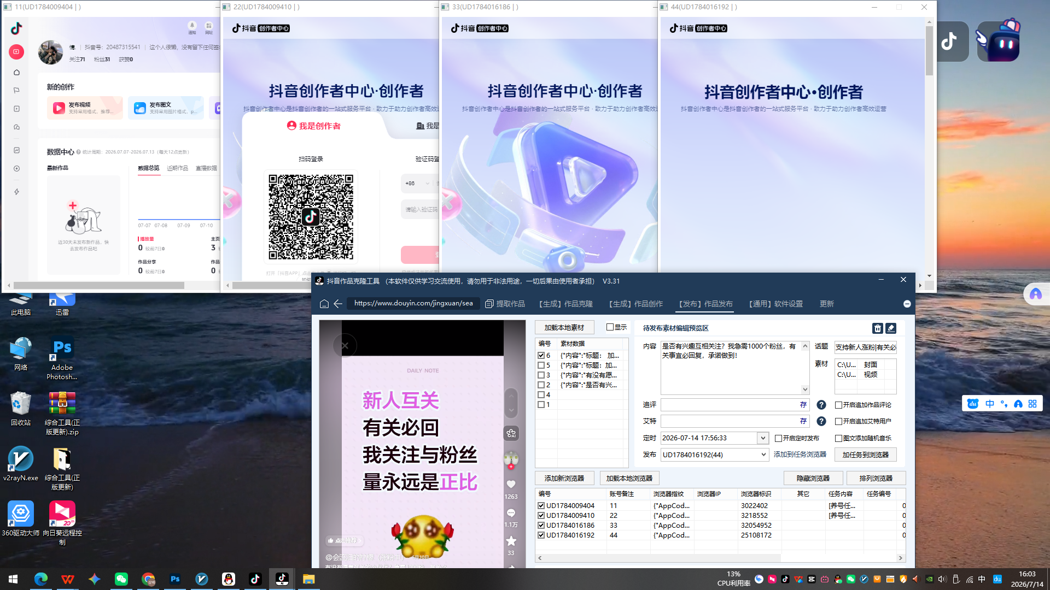Click the red publish icon in window 11 sidebar
1050x590 pixels.
[16, 52]
